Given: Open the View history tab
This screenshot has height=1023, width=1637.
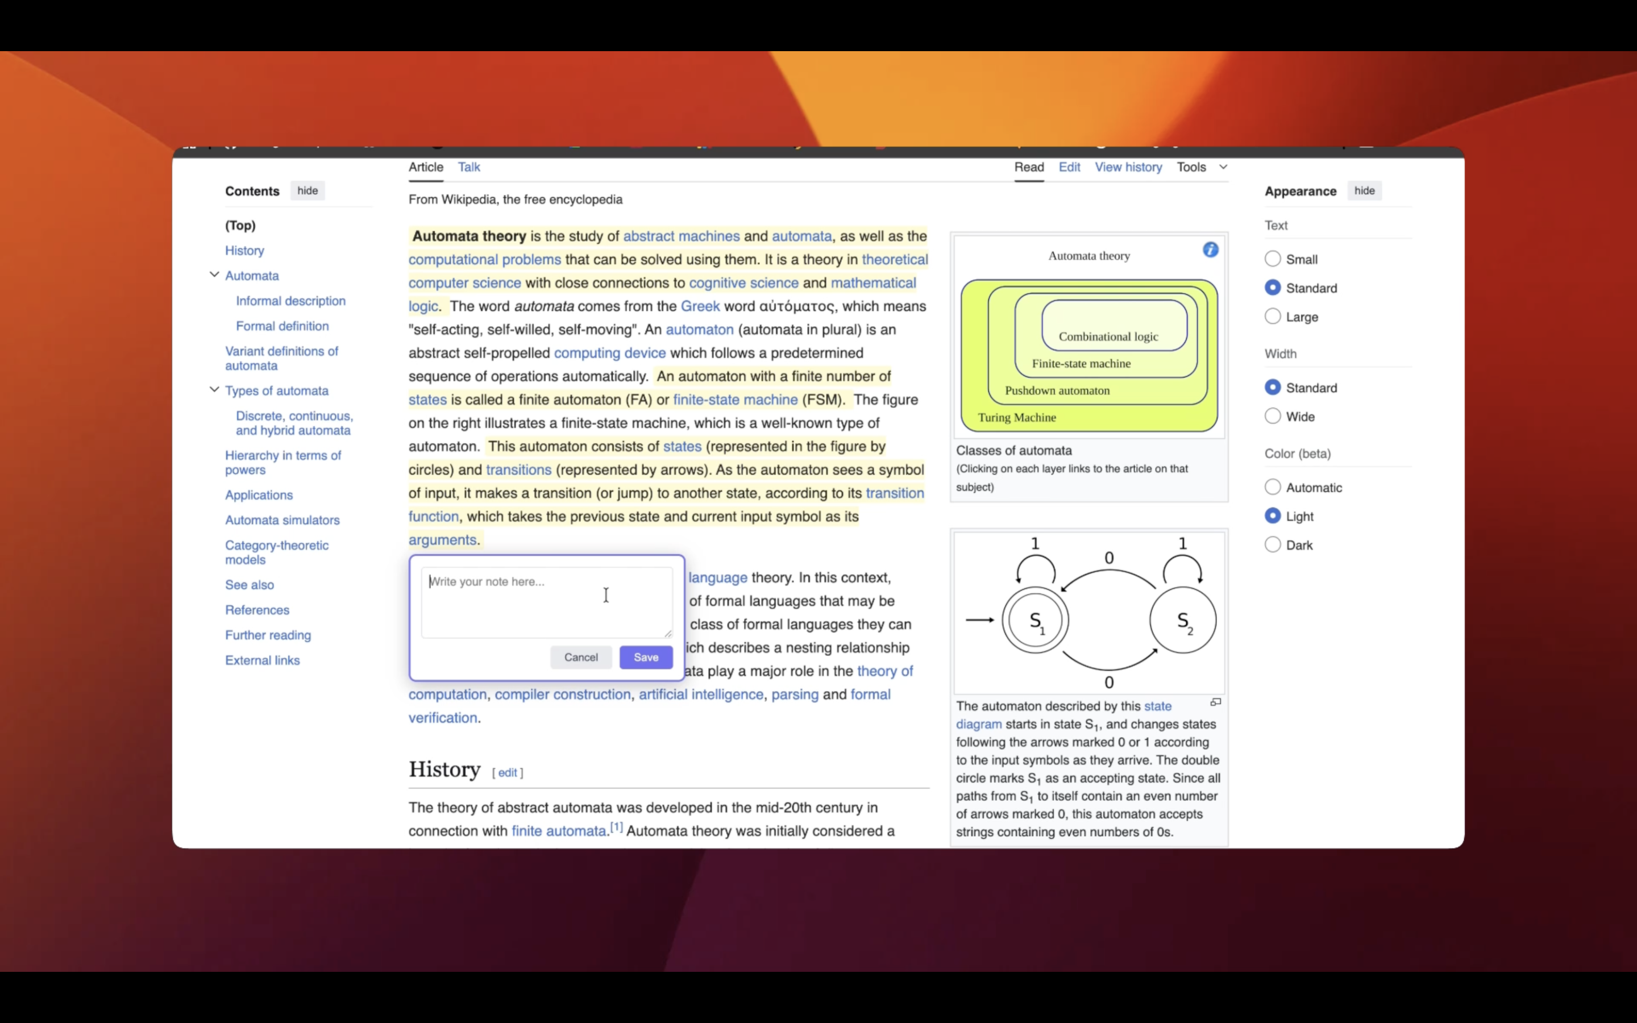Looking at the screenshot, I should pos(1128,167).
